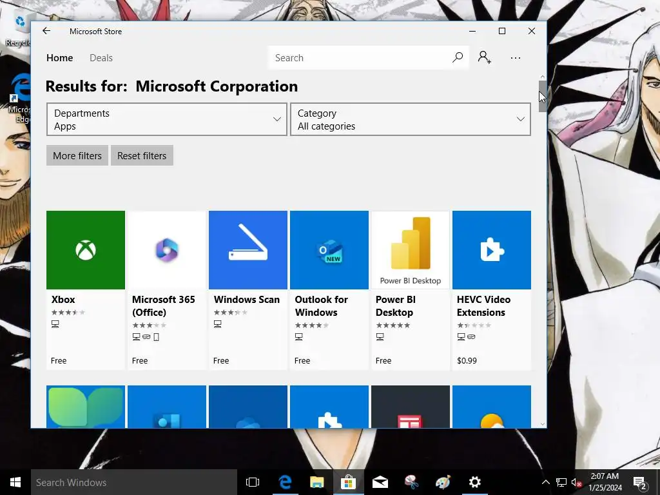The width and height of the screenshot is (660, 495).
Task: Open the red news layout app tile
Action: pos(411,407)
